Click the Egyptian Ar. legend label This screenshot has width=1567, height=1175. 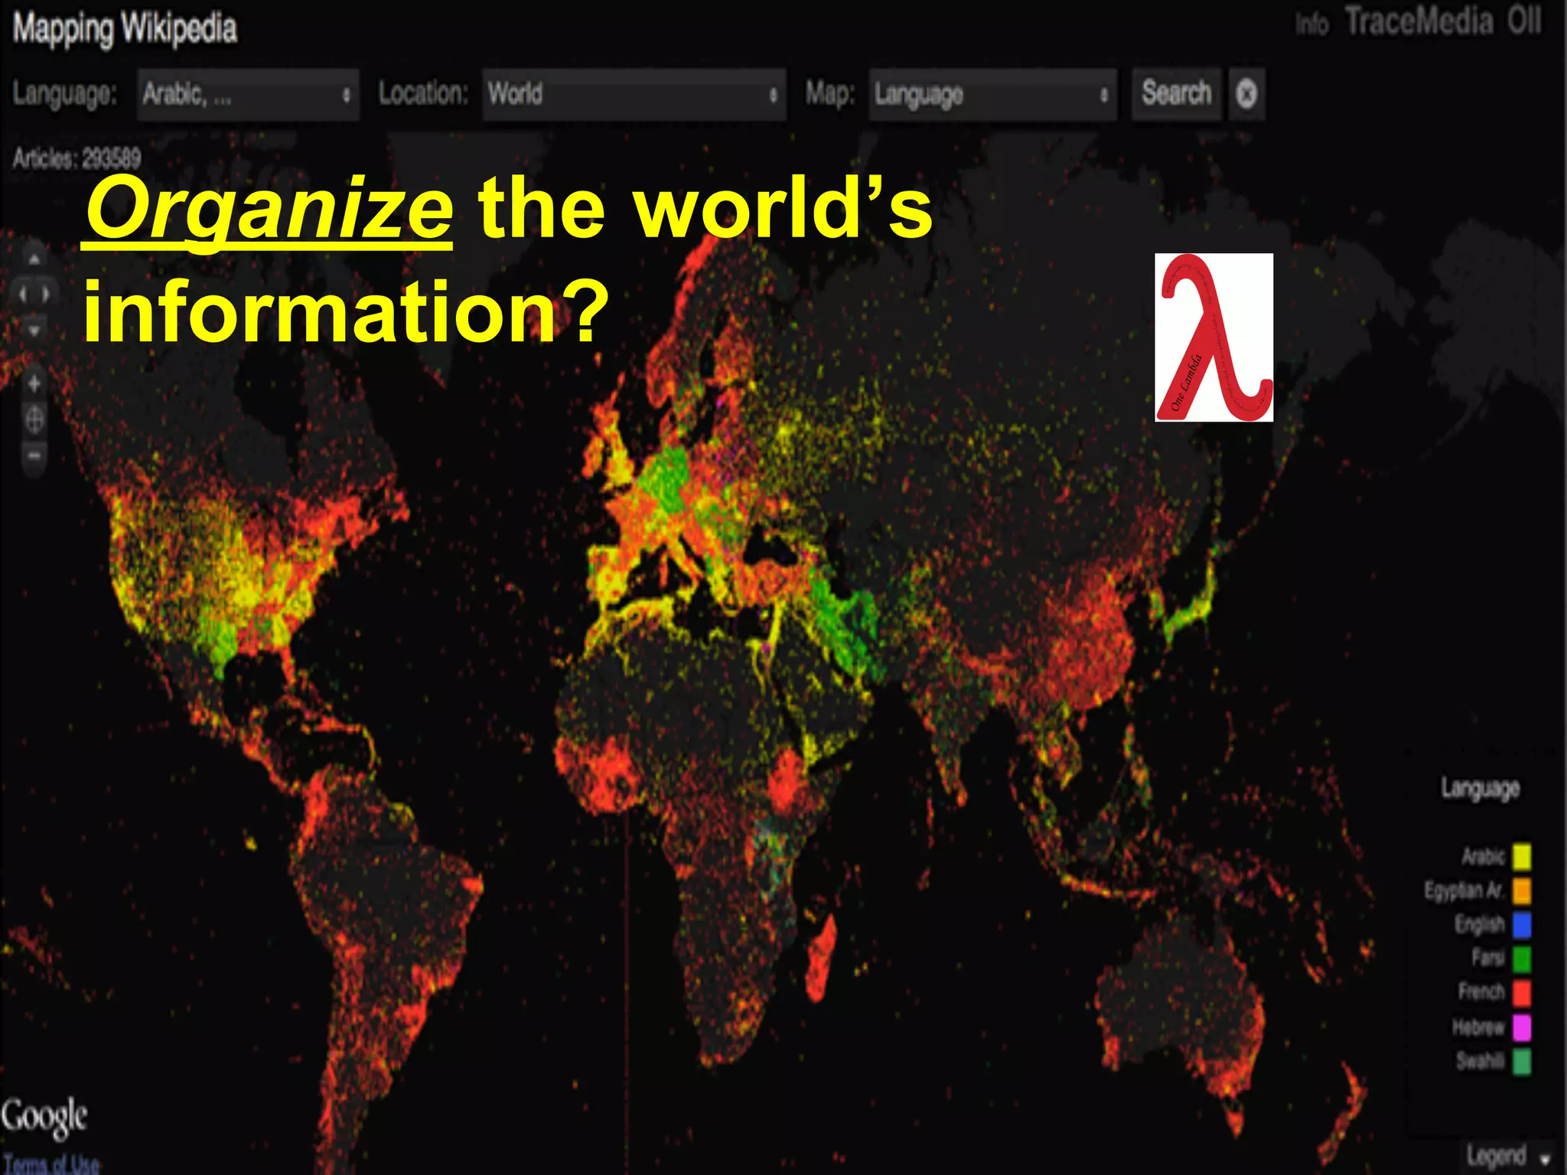tap(1464, 890)
